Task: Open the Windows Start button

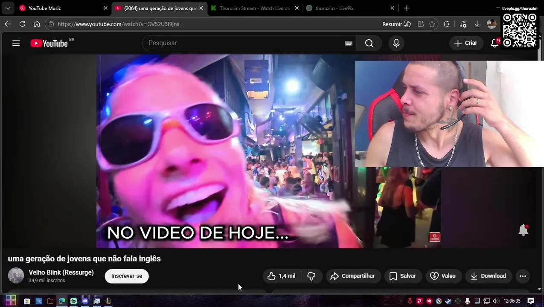Action: pos(11,301)
